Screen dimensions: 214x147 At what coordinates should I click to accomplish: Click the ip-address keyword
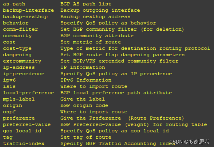pos(19,67)
